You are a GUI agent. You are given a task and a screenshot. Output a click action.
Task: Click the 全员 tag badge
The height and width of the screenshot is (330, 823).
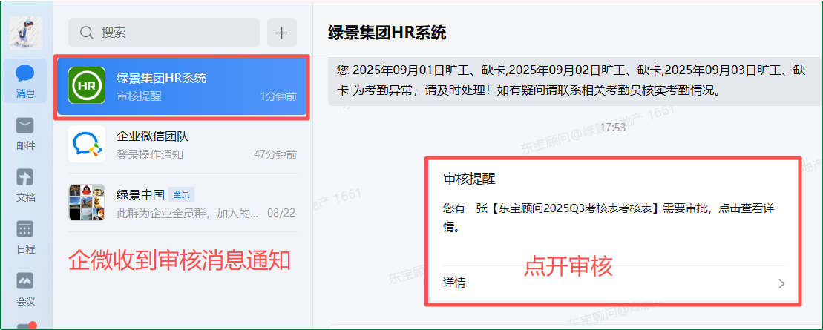click(181, 194)
